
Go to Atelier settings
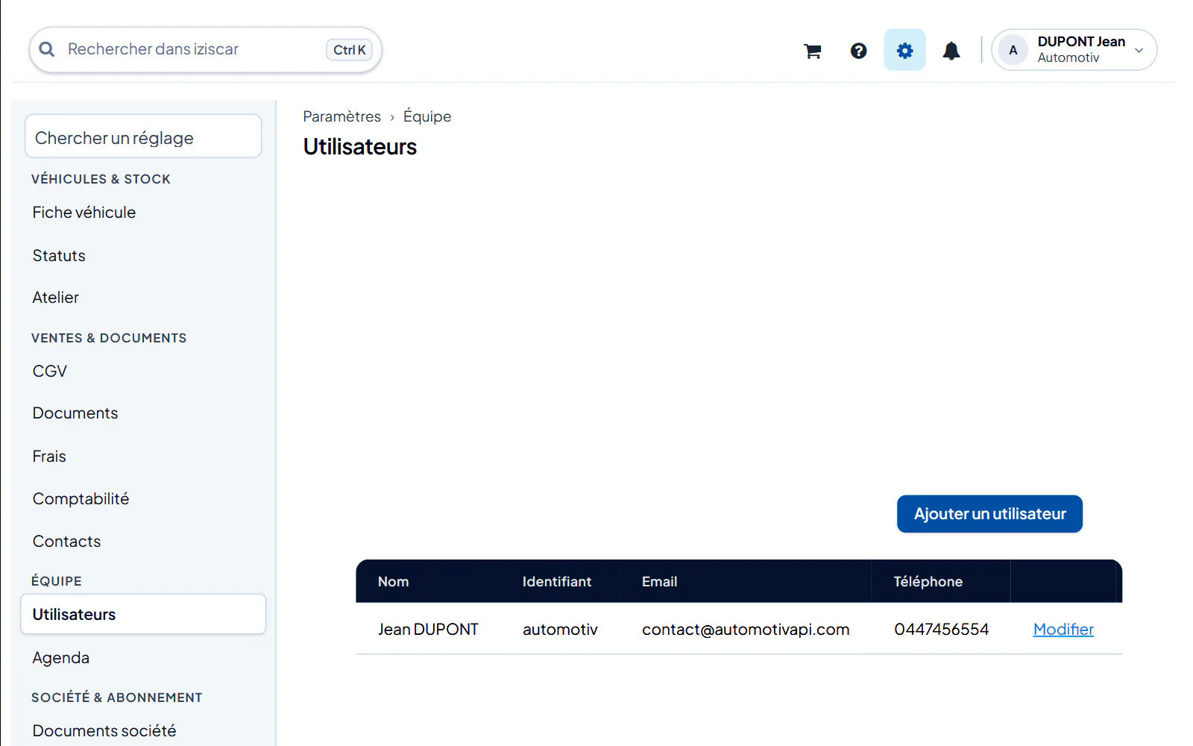coord(56,298)
